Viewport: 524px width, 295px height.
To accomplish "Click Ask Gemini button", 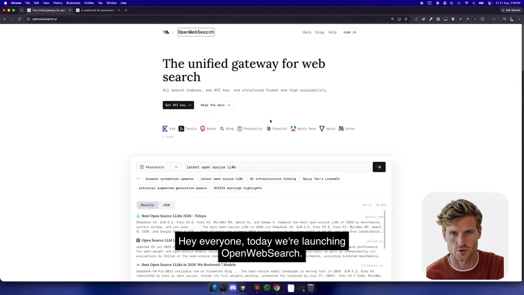I will [511, 10].
